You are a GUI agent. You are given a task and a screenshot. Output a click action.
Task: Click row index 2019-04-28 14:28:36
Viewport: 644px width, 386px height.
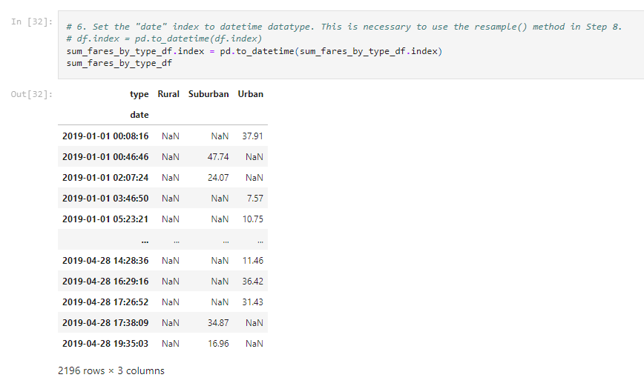tap(105, 261)
